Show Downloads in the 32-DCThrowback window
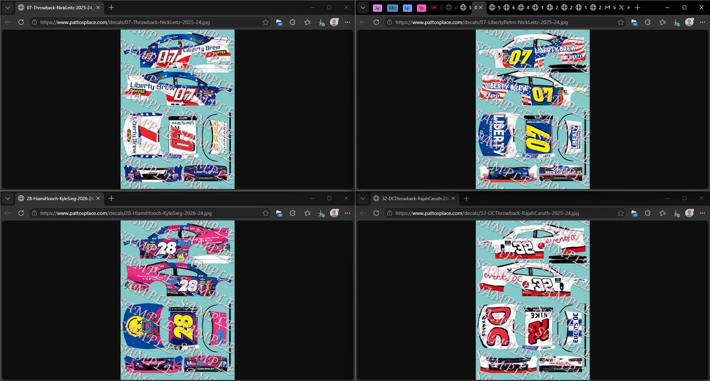Viewport: 710px width, 381px height. click(x=676, y=212)
